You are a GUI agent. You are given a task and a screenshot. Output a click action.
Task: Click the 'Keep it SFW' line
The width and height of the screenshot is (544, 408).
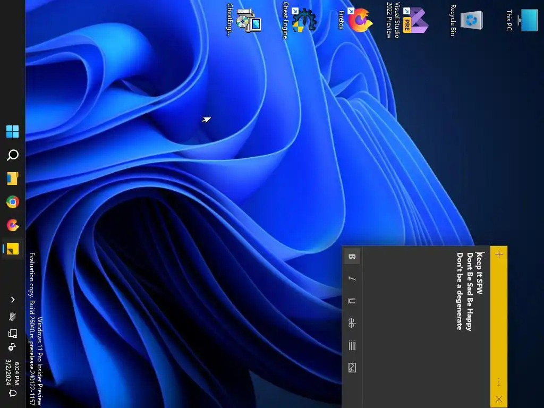(480, 273)
